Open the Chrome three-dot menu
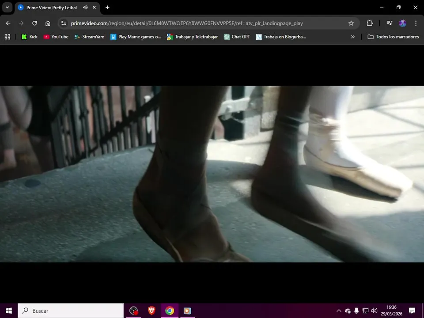424x318 pixels. (x=416, y=23)
